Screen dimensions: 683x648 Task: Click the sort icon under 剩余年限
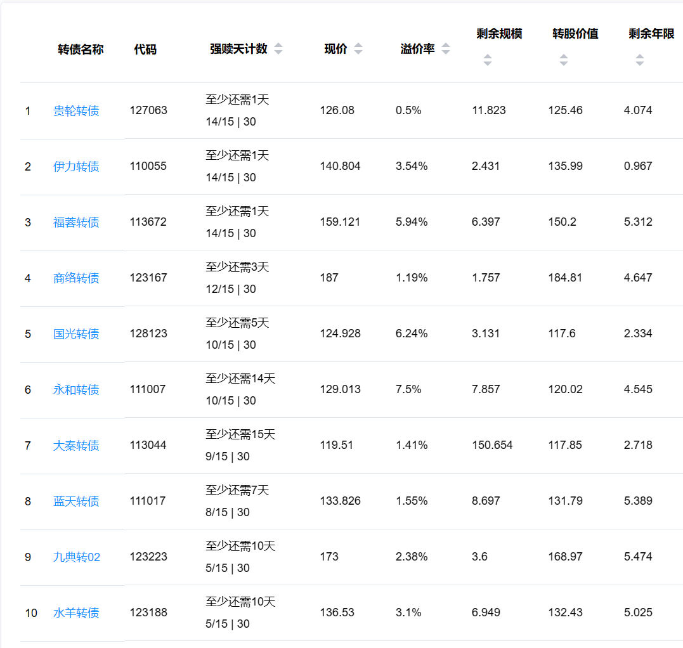click(639, 60)
